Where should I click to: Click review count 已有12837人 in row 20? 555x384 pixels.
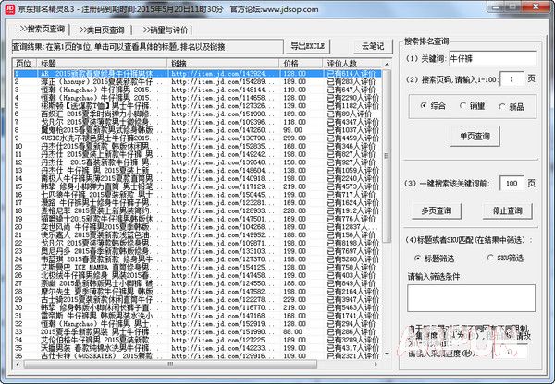[x=351, y=227]
